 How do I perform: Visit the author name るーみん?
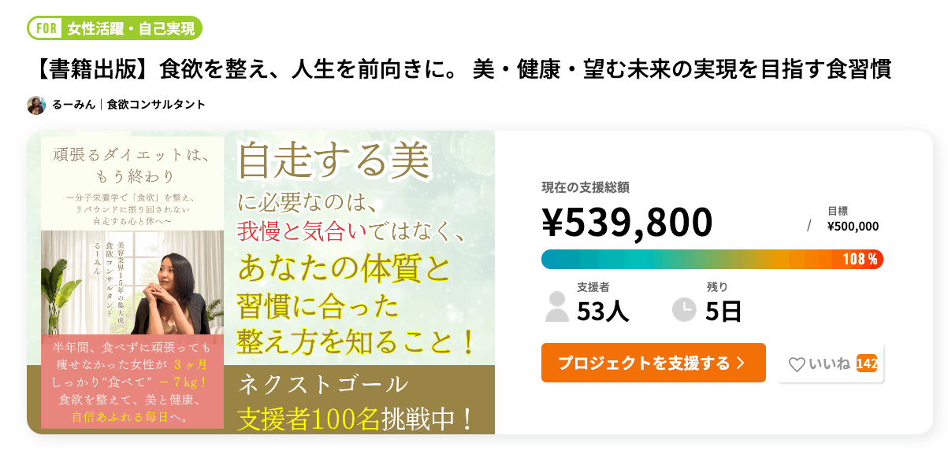pos(73,105)
